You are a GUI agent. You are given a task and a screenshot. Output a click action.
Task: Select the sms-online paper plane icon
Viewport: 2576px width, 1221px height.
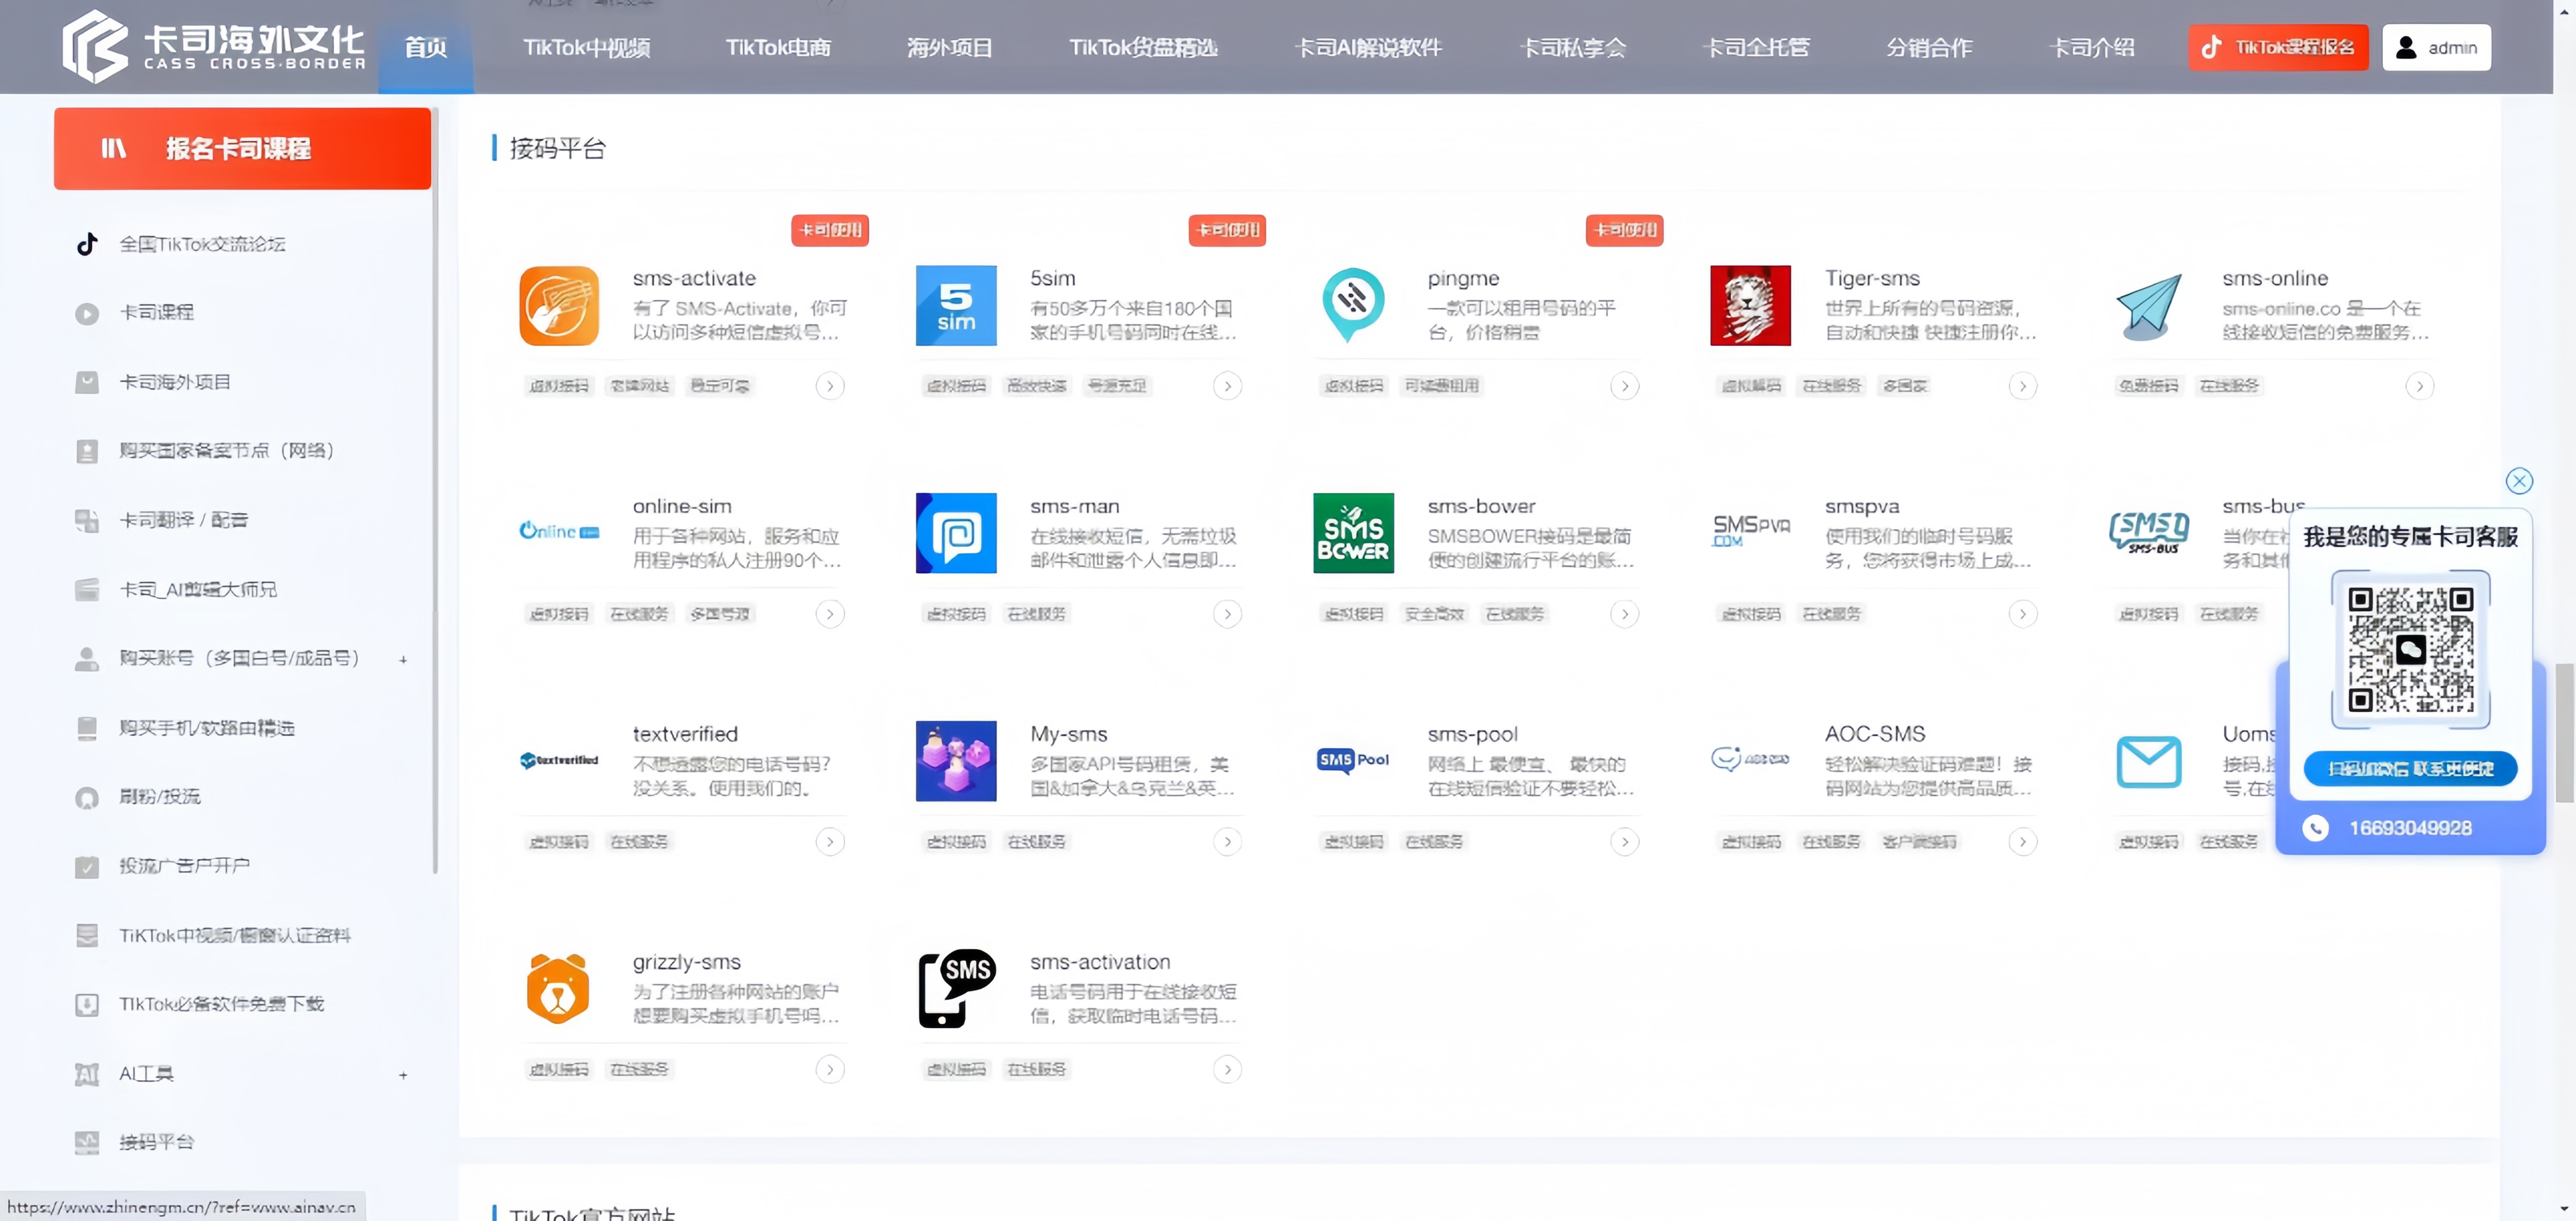tap(2148, 306)
